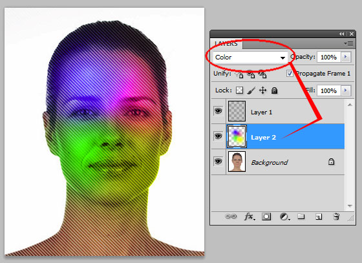Hide Layer 1 visibility eye
Image resolution: width=362 pixels, height=263 pixels.
click(x=218, y=111)
